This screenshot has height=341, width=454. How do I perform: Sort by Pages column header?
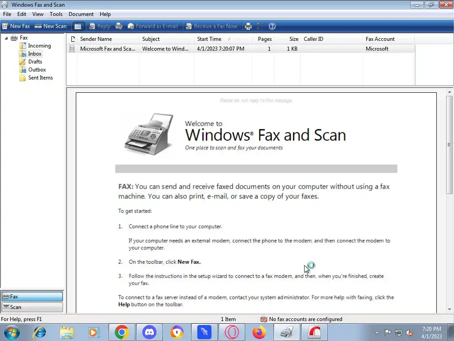[263, 39]
